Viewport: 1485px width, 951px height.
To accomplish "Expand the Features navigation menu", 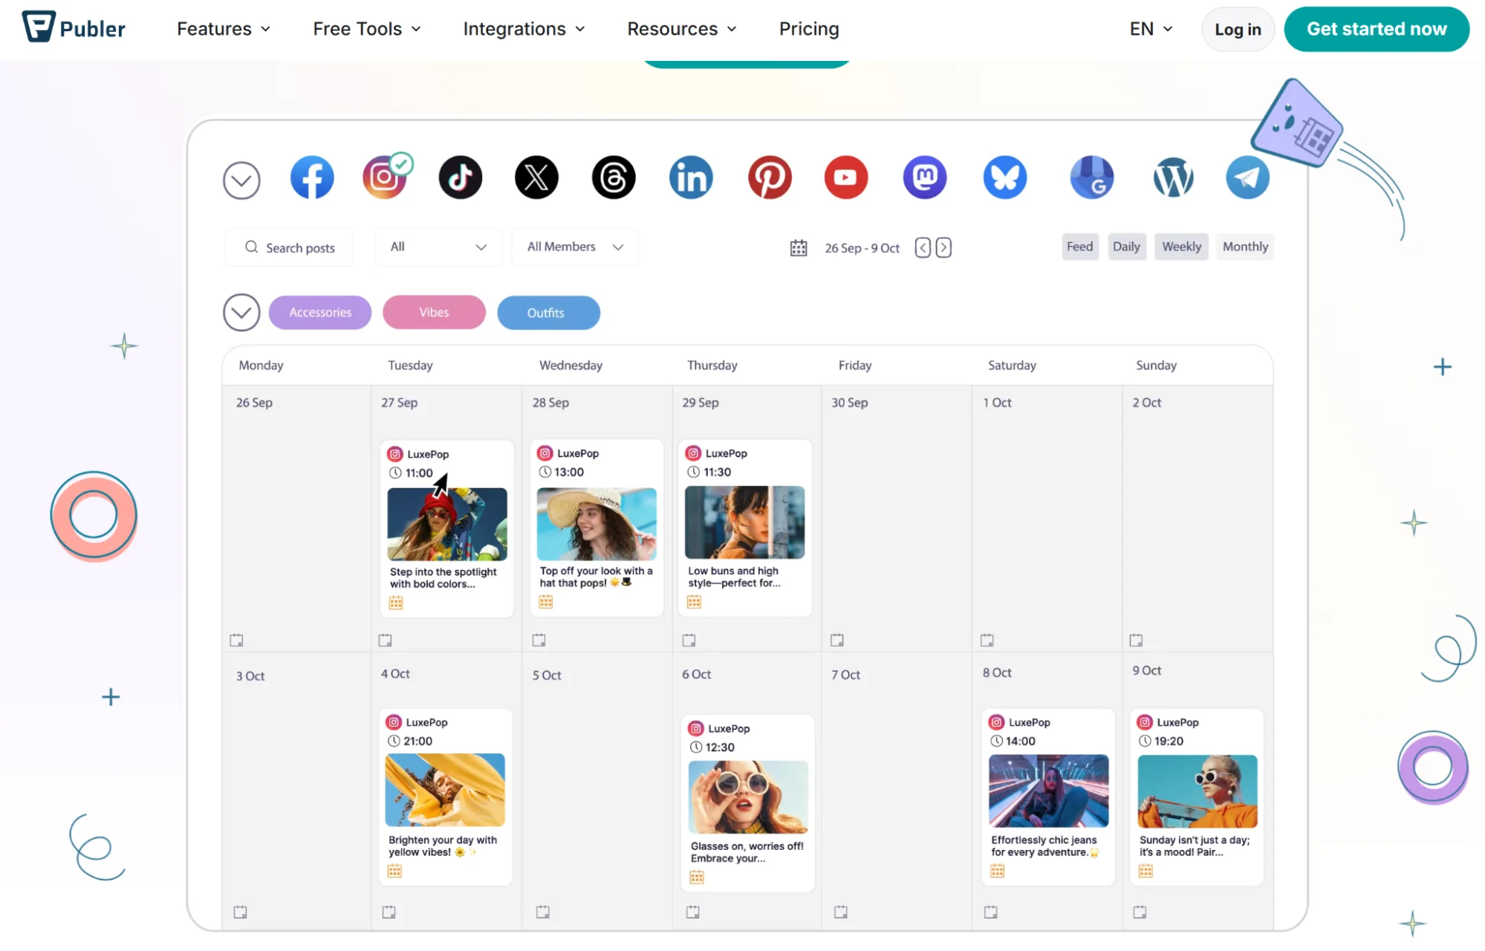I will coord(223,29).
